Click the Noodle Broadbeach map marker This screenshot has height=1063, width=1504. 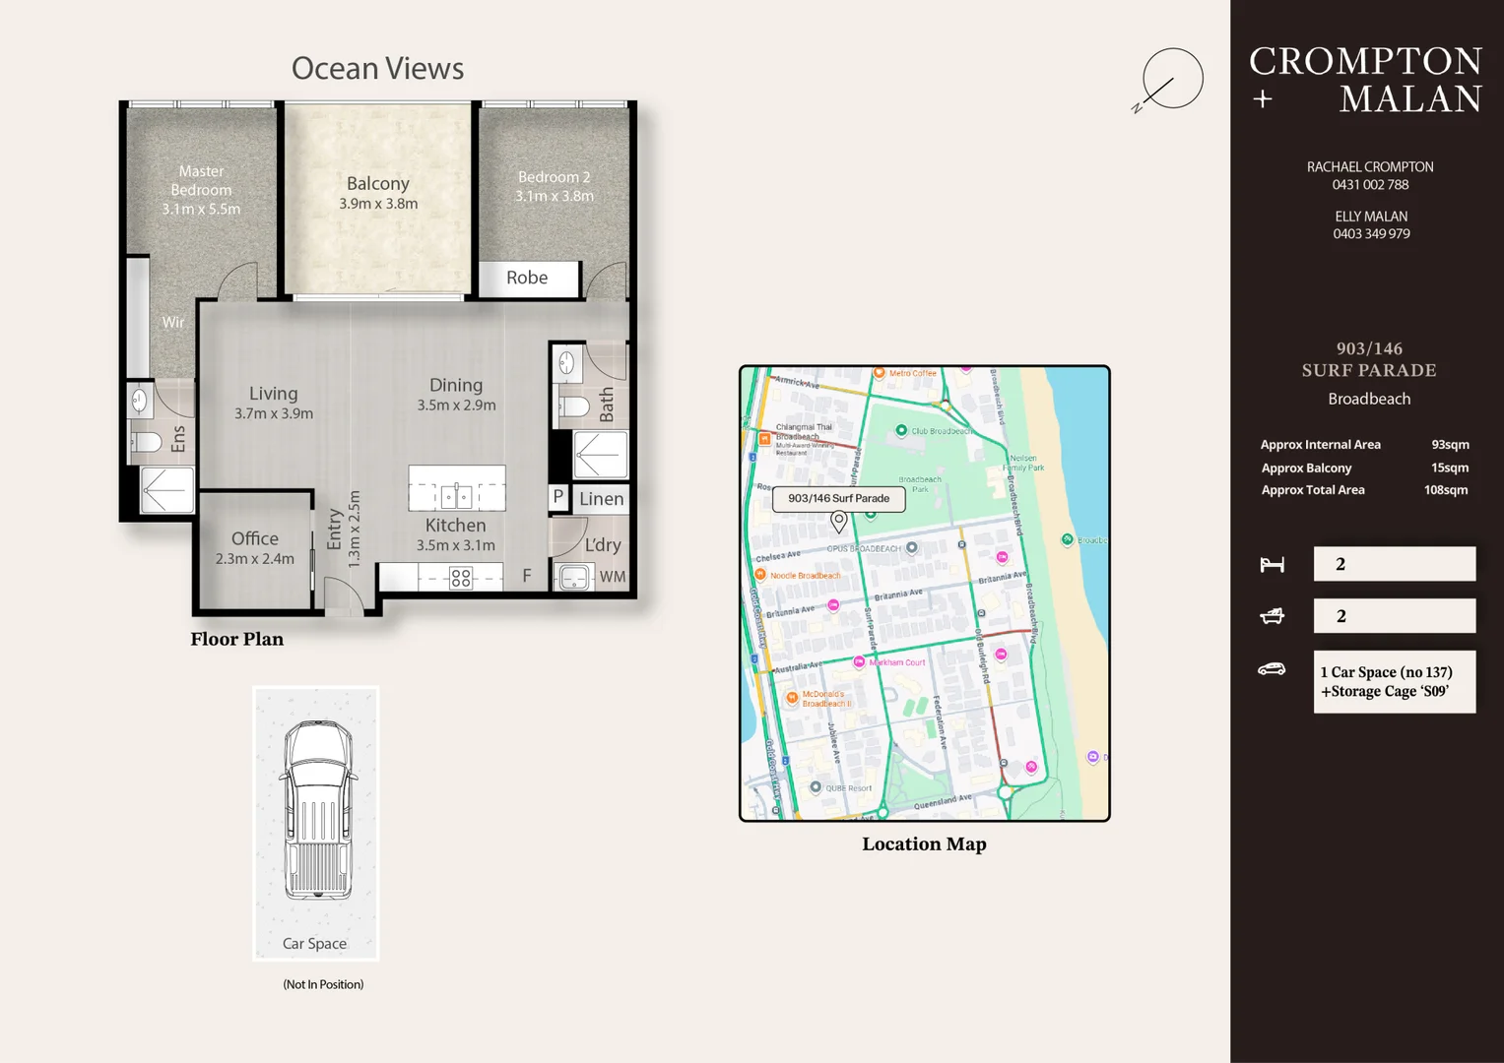[760, 575]
